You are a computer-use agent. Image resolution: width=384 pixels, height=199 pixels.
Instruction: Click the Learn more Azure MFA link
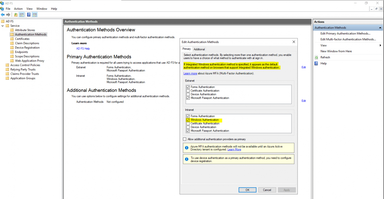click(x=190, y=73)
